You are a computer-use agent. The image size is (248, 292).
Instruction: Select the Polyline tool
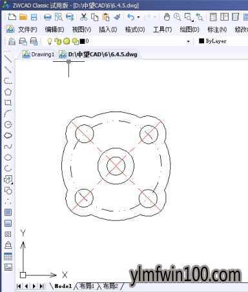8,81
